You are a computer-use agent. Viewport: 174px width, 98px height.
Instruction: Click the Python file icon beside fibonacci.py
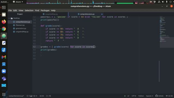pyautogui.click(x=14, y=25)
